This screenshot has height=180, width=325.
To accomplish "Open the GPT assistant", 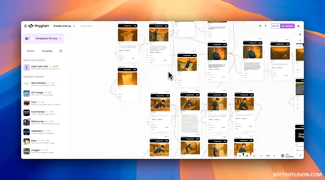I will click(x=287, y=156).
